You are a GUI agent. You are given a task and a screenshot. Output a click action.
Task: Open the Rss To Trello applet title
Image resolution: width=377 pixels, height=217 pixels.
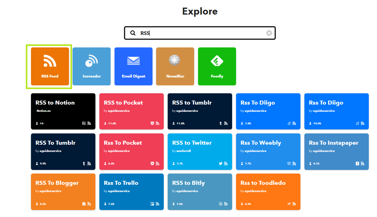[x=121, y=183]
